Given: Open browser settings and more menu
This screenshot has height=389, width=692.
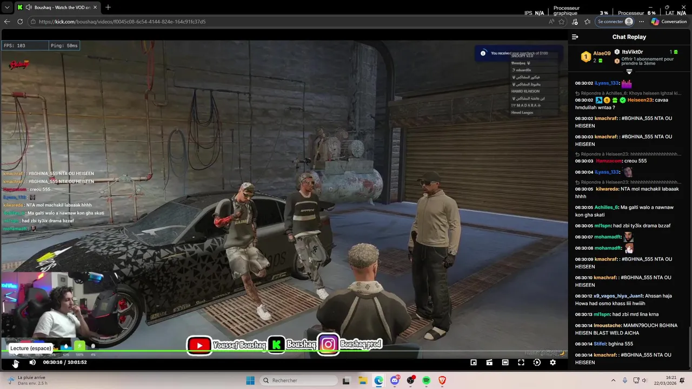Looking at the screenshot, I should click(x=641, y=22).
